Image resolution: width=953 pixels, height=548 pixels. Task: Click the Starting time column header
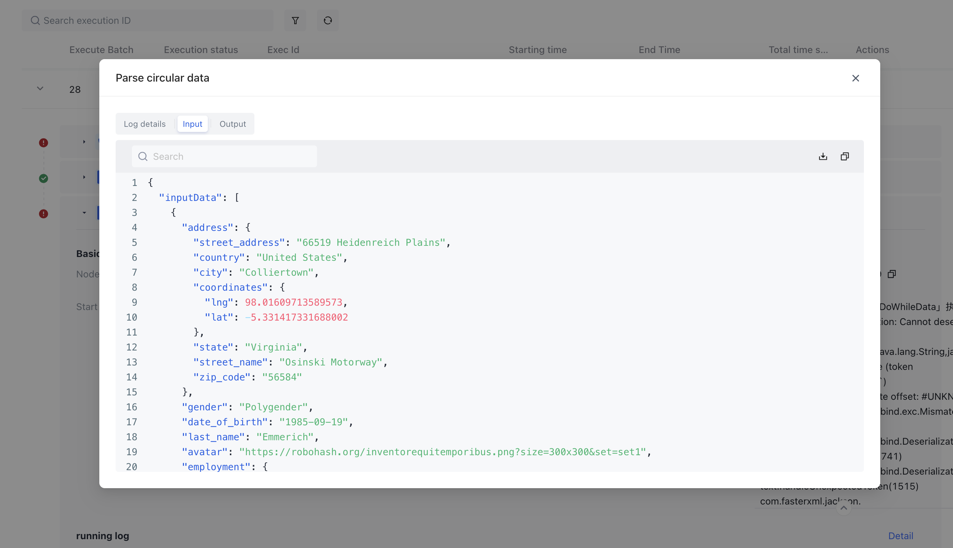pyautogui.click(x=537, y=50)
